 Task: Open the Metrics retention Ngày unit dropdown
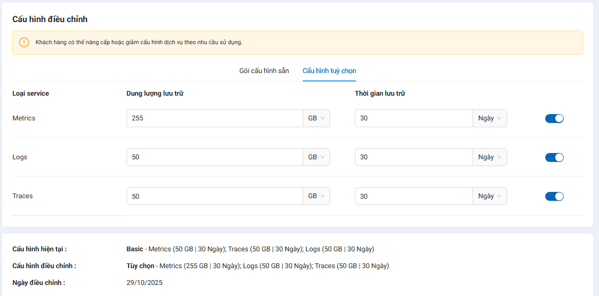click(489, 118)
